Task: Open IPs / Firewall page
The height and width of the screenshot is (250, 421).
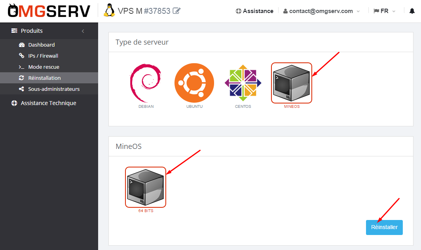Action: pos(49,56)
